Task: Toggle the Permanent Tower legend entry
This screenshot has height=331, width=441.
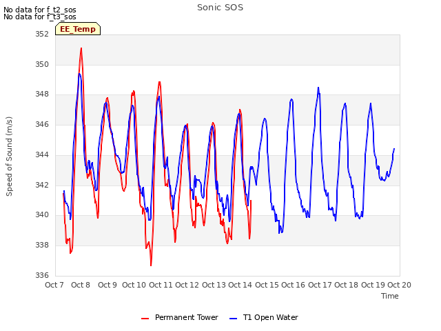Action: click(180, 317)
